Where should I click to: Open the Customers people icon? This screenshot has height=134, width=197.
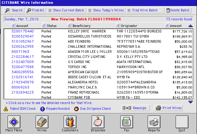70,122
